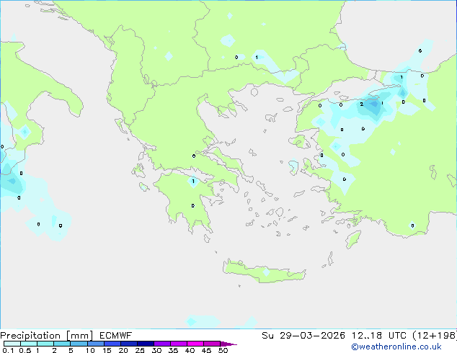The width and height of the screenshot is (457, 353).
Task: Choose the 15–20 mm legend swatch
Action: 112,344
